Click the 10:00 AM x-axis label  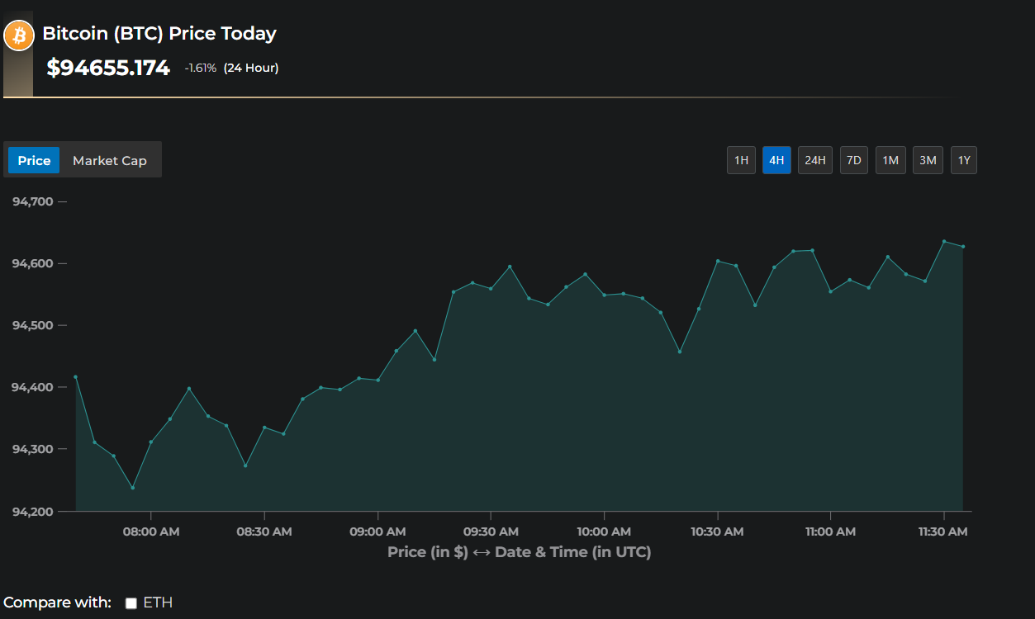[604, 532]
